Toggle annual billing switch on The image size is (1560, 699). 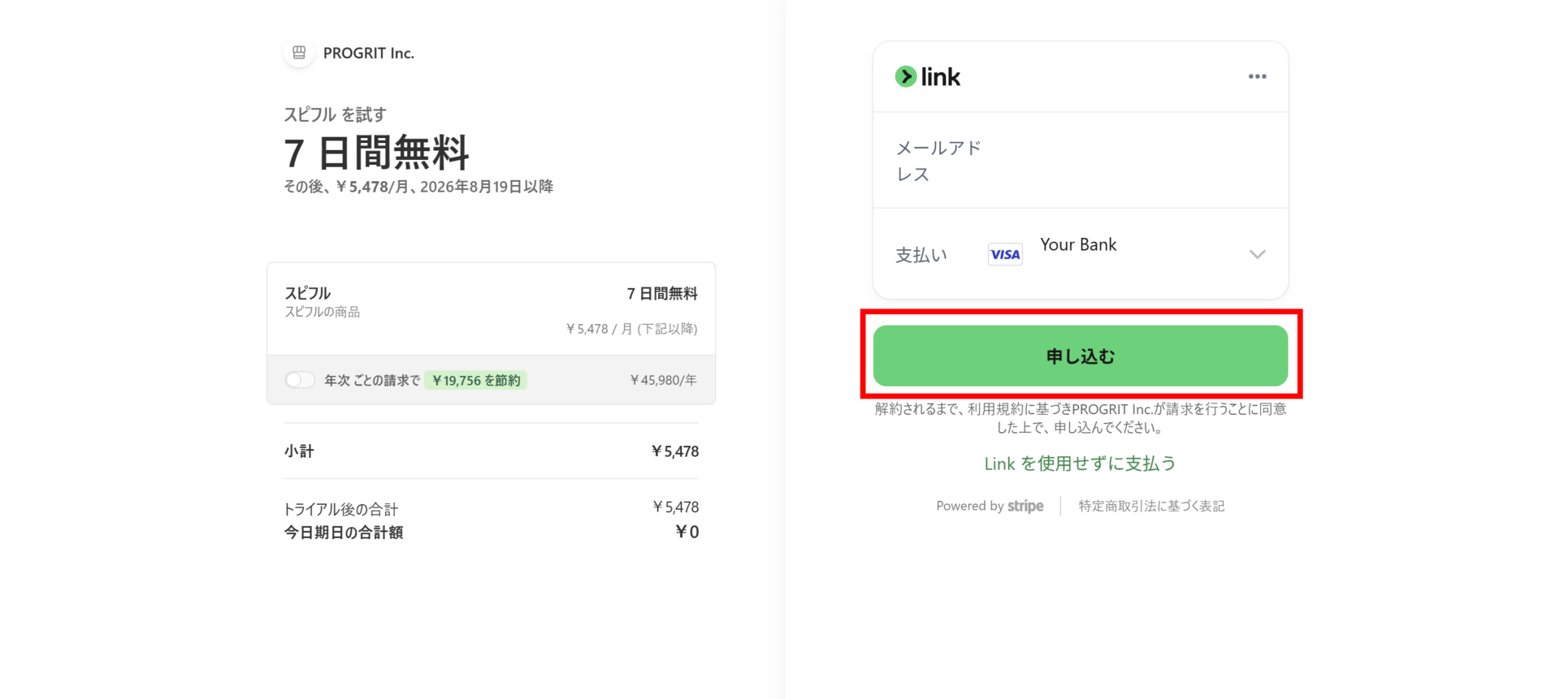pos(300,380)
